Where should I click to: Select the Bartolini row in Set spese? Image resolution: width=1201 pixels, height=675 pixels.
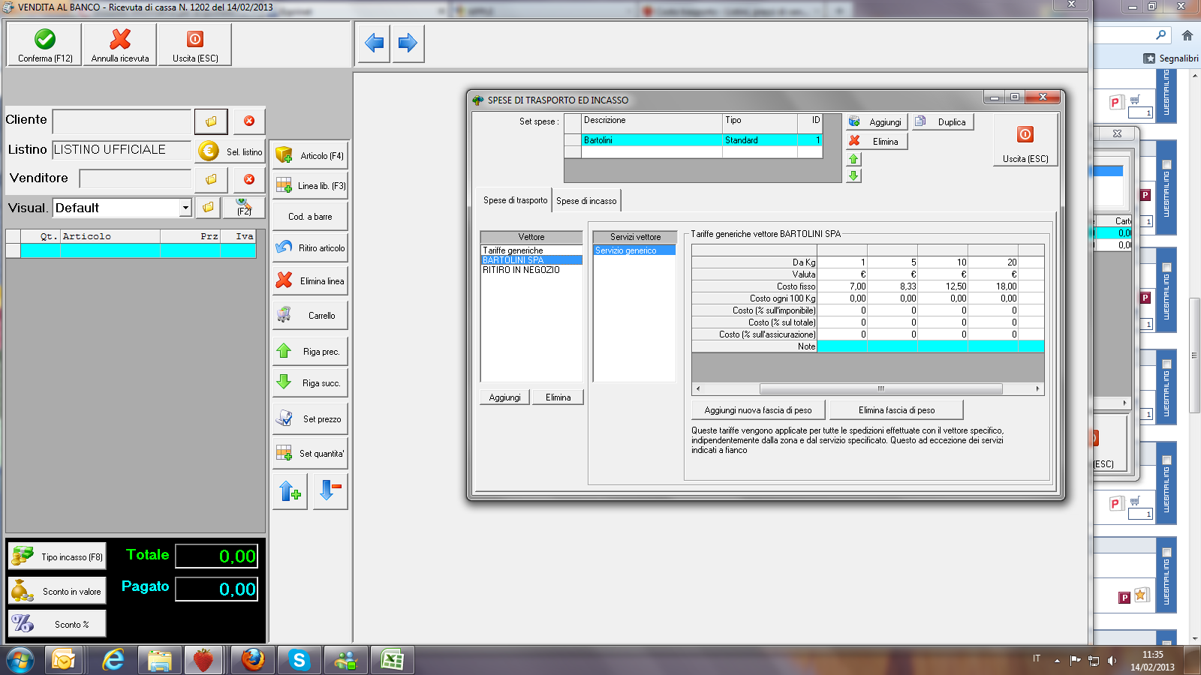693,140
